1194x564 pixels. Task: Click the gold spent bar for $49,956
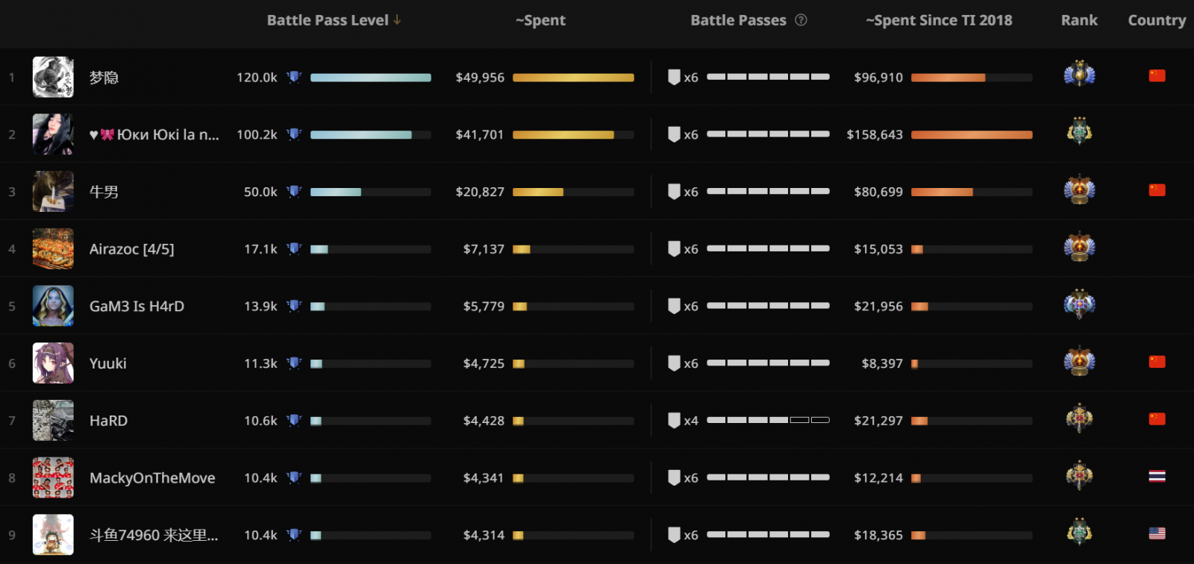pyautogui.click(x=573, y=78)
